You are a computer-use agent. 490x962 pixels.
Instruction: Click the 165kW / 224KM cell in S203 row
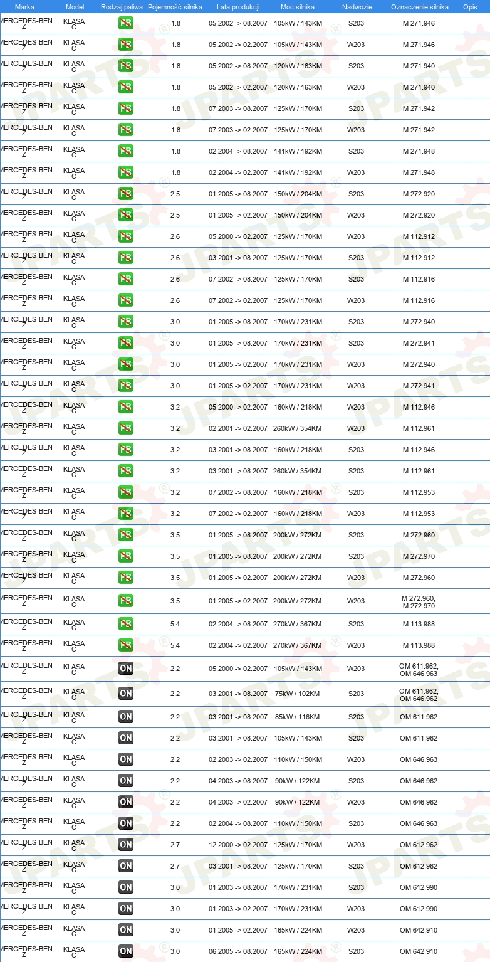point(298,951)
